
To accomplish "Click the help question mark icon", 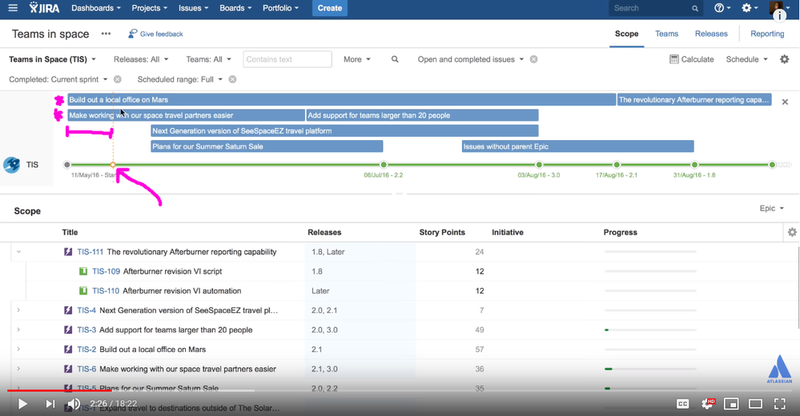I will (719, 8).
